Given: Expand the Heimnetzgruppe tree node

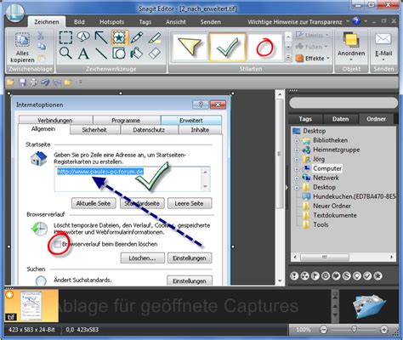Looking at the screenshot, I should 297,150.
